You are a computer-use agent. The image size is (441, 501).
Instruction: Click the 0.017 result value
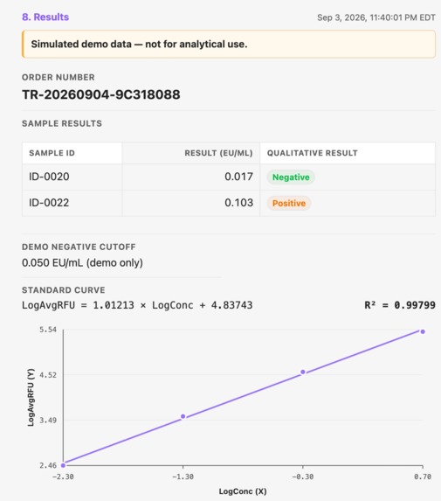[x=238, y=177]
